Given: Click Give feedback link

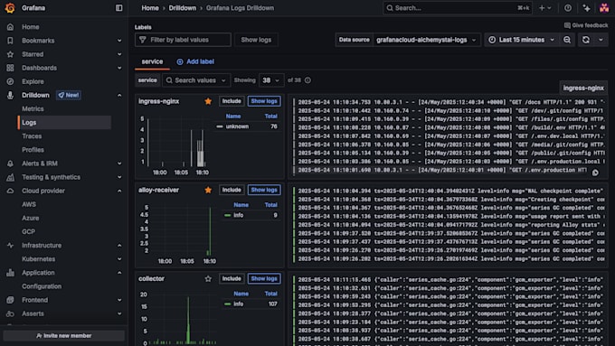Looking at the screenshot, I should (x=586, y=25).
